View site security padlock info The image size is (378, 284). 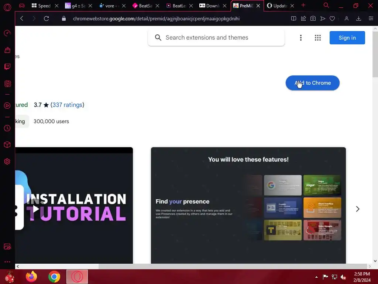tap(64, 18)
